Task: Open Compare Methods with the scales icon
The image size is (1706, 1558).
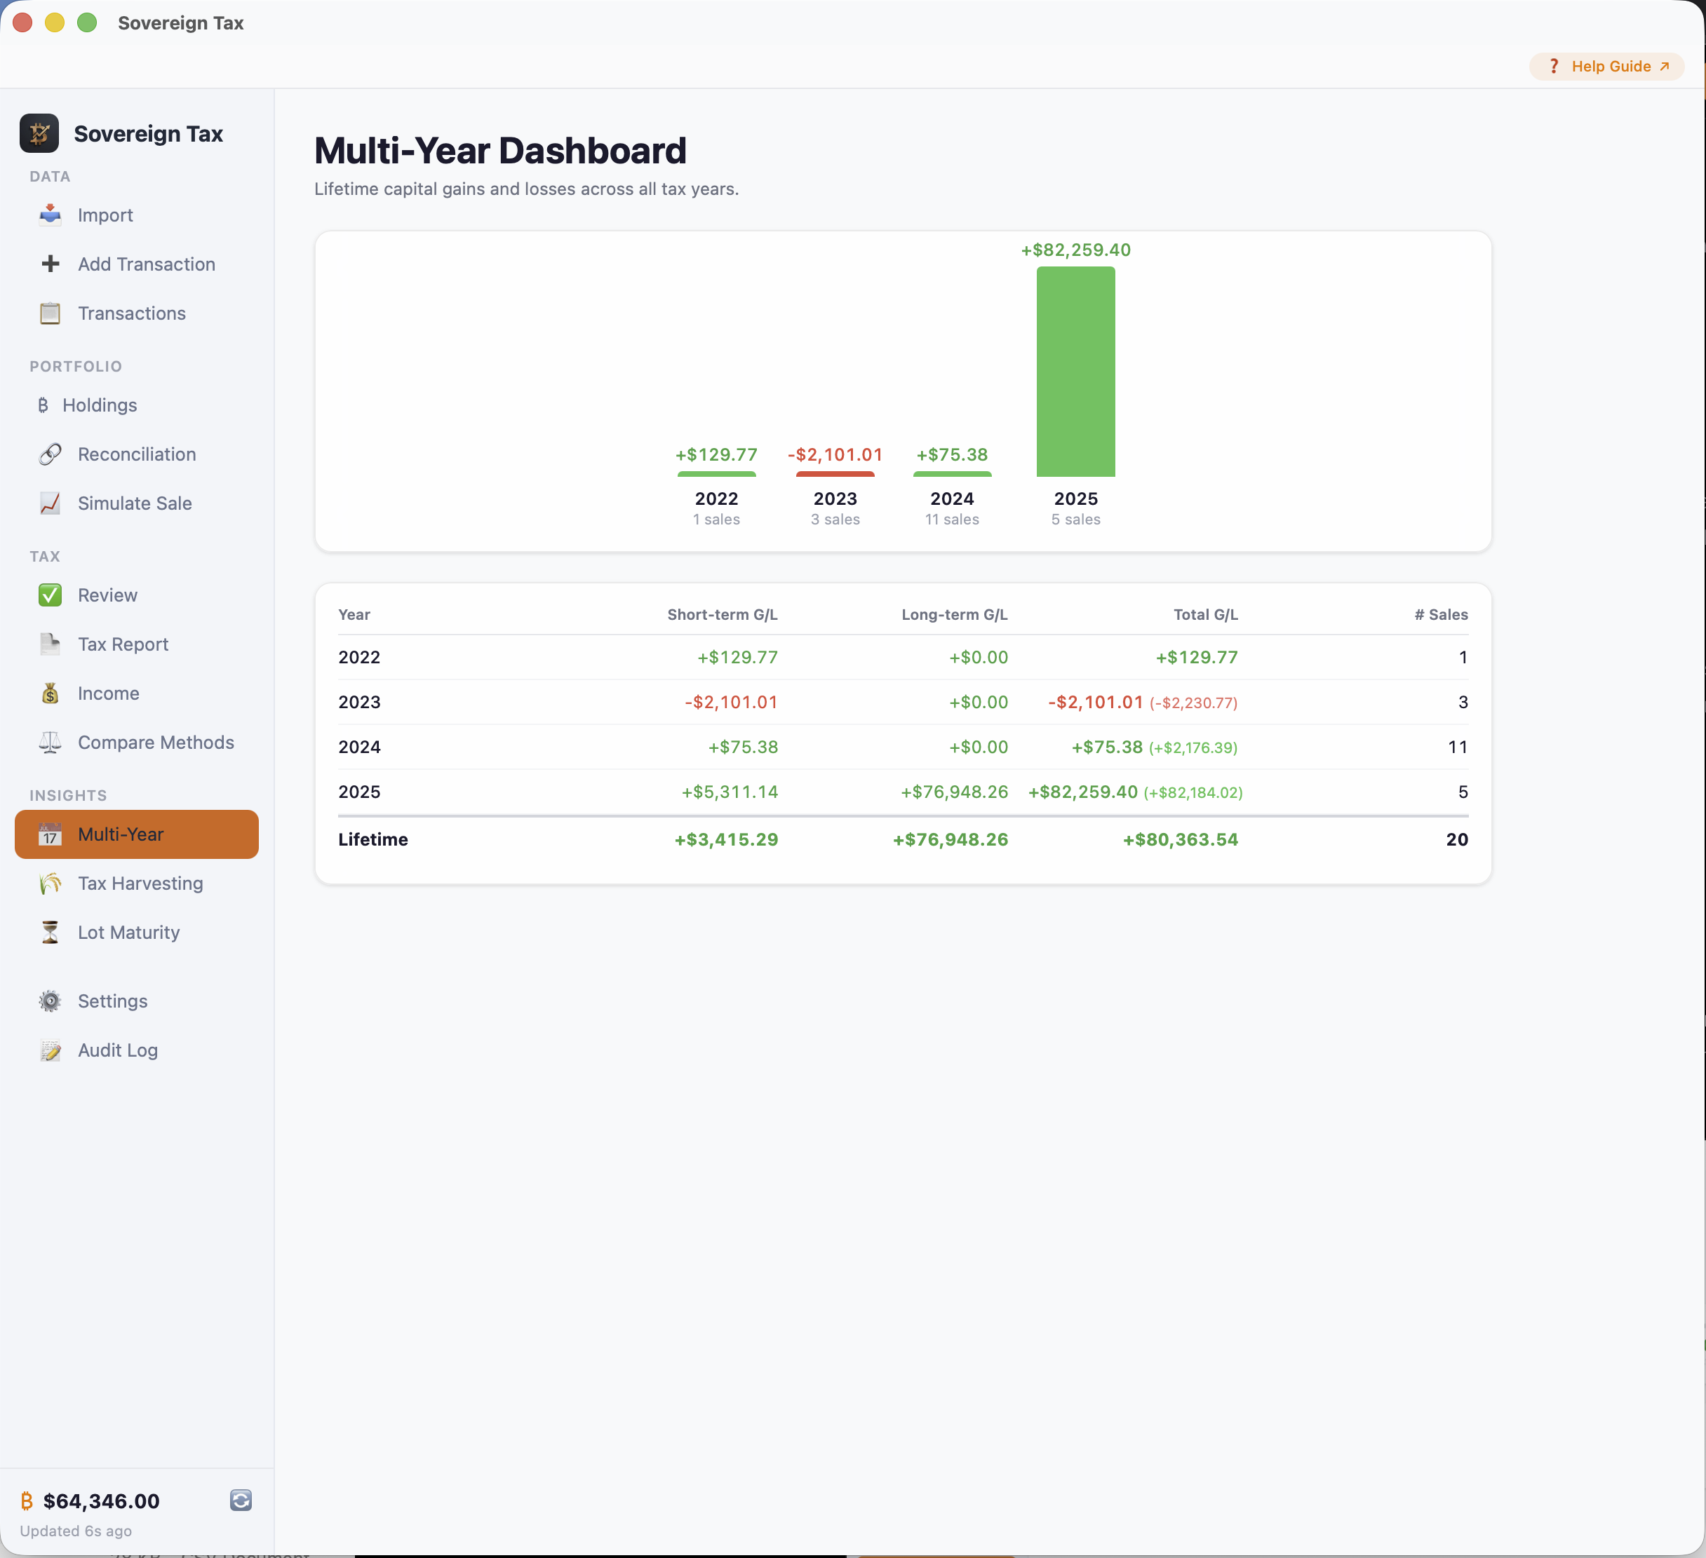Action: click(156, 743)
